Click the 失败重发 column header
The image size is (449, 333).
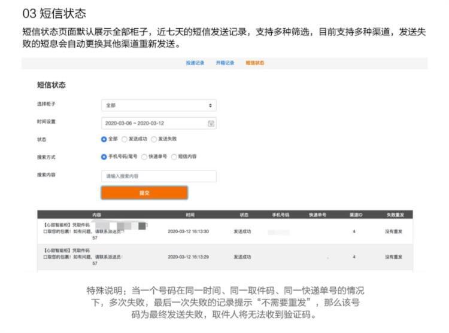click(x=393, y=214)
